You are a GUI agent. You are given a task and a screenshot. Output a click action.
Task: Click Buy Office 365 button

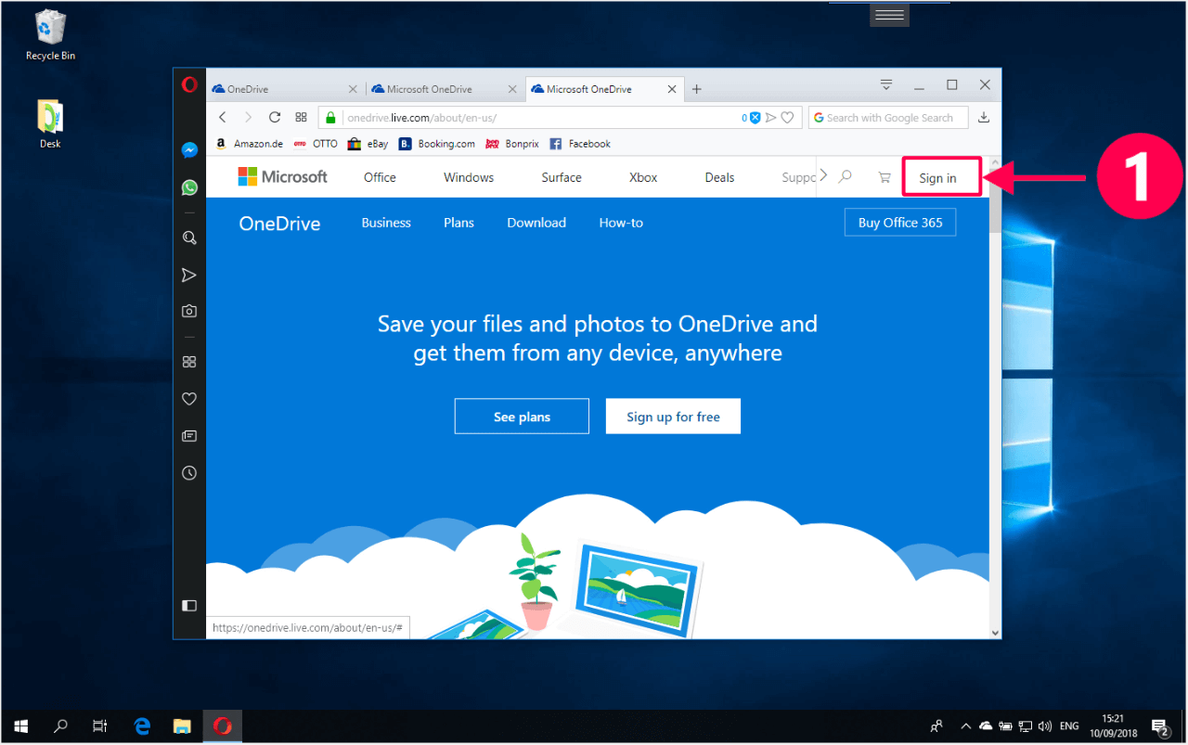(x=900, y=223)
